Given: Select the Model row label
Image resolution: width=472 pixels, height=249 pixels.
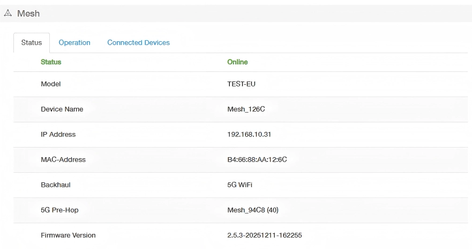Looking at the screenshot, I should coord(51,84).
